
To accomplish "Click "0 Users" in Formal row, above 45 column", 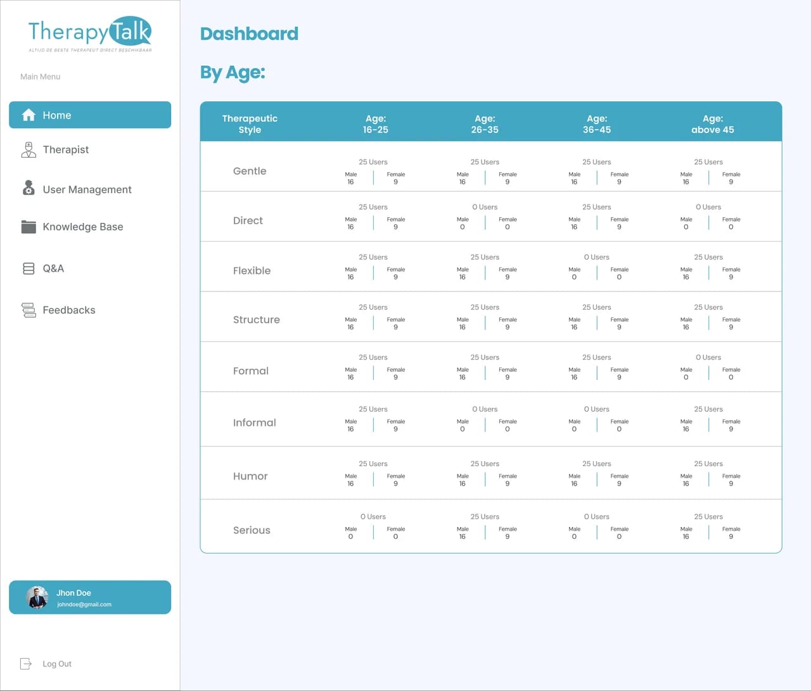I will pos(708,357).
